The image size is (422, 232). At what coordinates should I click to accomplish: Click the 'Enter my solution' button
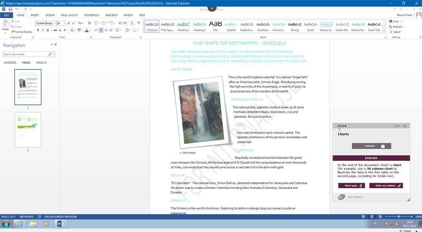click(386, 186)
